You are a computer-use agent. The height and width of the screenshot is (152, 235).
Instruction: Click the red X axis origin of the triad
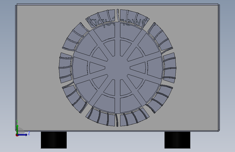point(17,135)
